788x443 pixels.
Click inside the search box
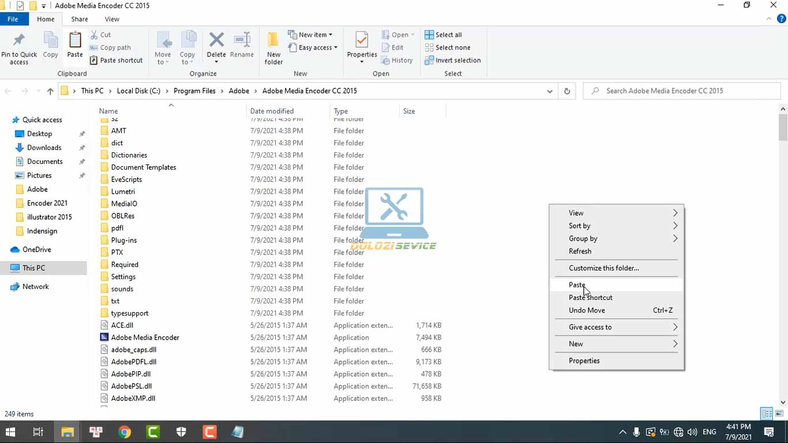(681, 91)
